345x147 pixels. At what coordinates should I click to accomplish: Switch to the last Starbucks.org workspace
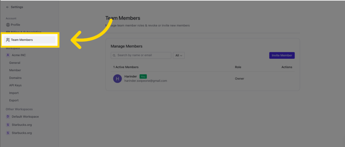coord(22,133)
